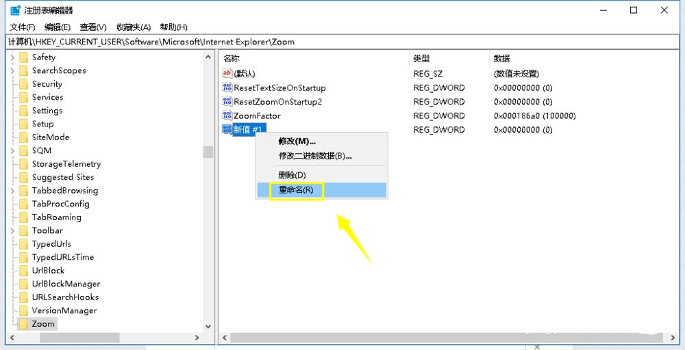Click the Safety folder icon
The image size is (685, 350).
[23, 57]
